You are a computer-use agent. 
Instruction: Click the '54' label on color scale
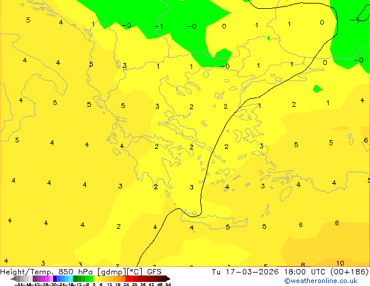[168, 284]
